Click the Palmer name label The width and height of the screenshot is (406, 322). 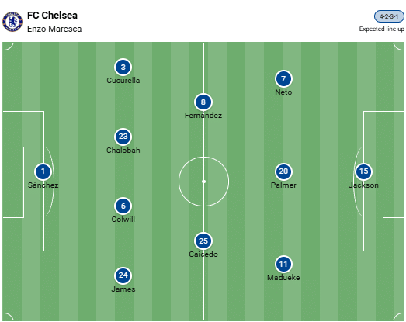pos(283,185)
